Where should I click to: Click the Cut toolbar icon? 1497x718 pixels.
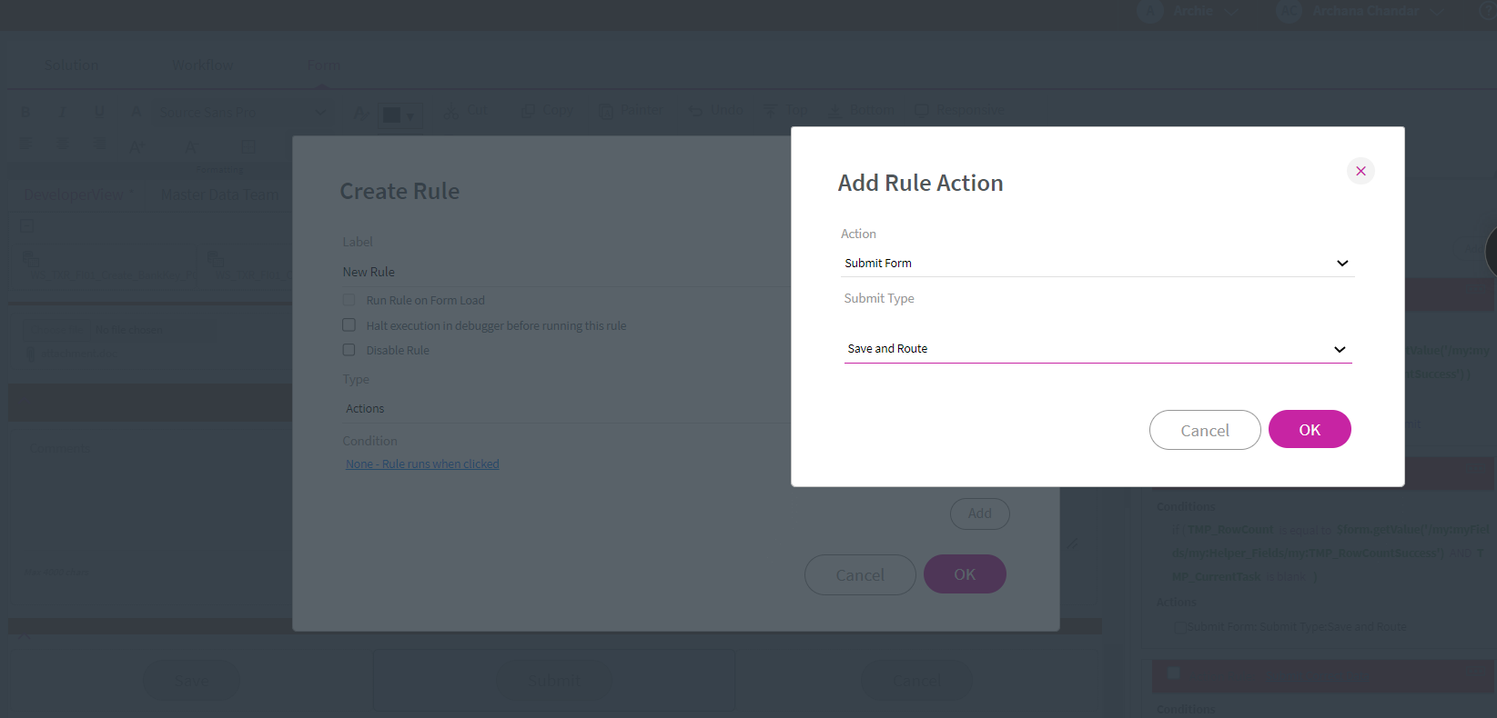tap(466, 111)
